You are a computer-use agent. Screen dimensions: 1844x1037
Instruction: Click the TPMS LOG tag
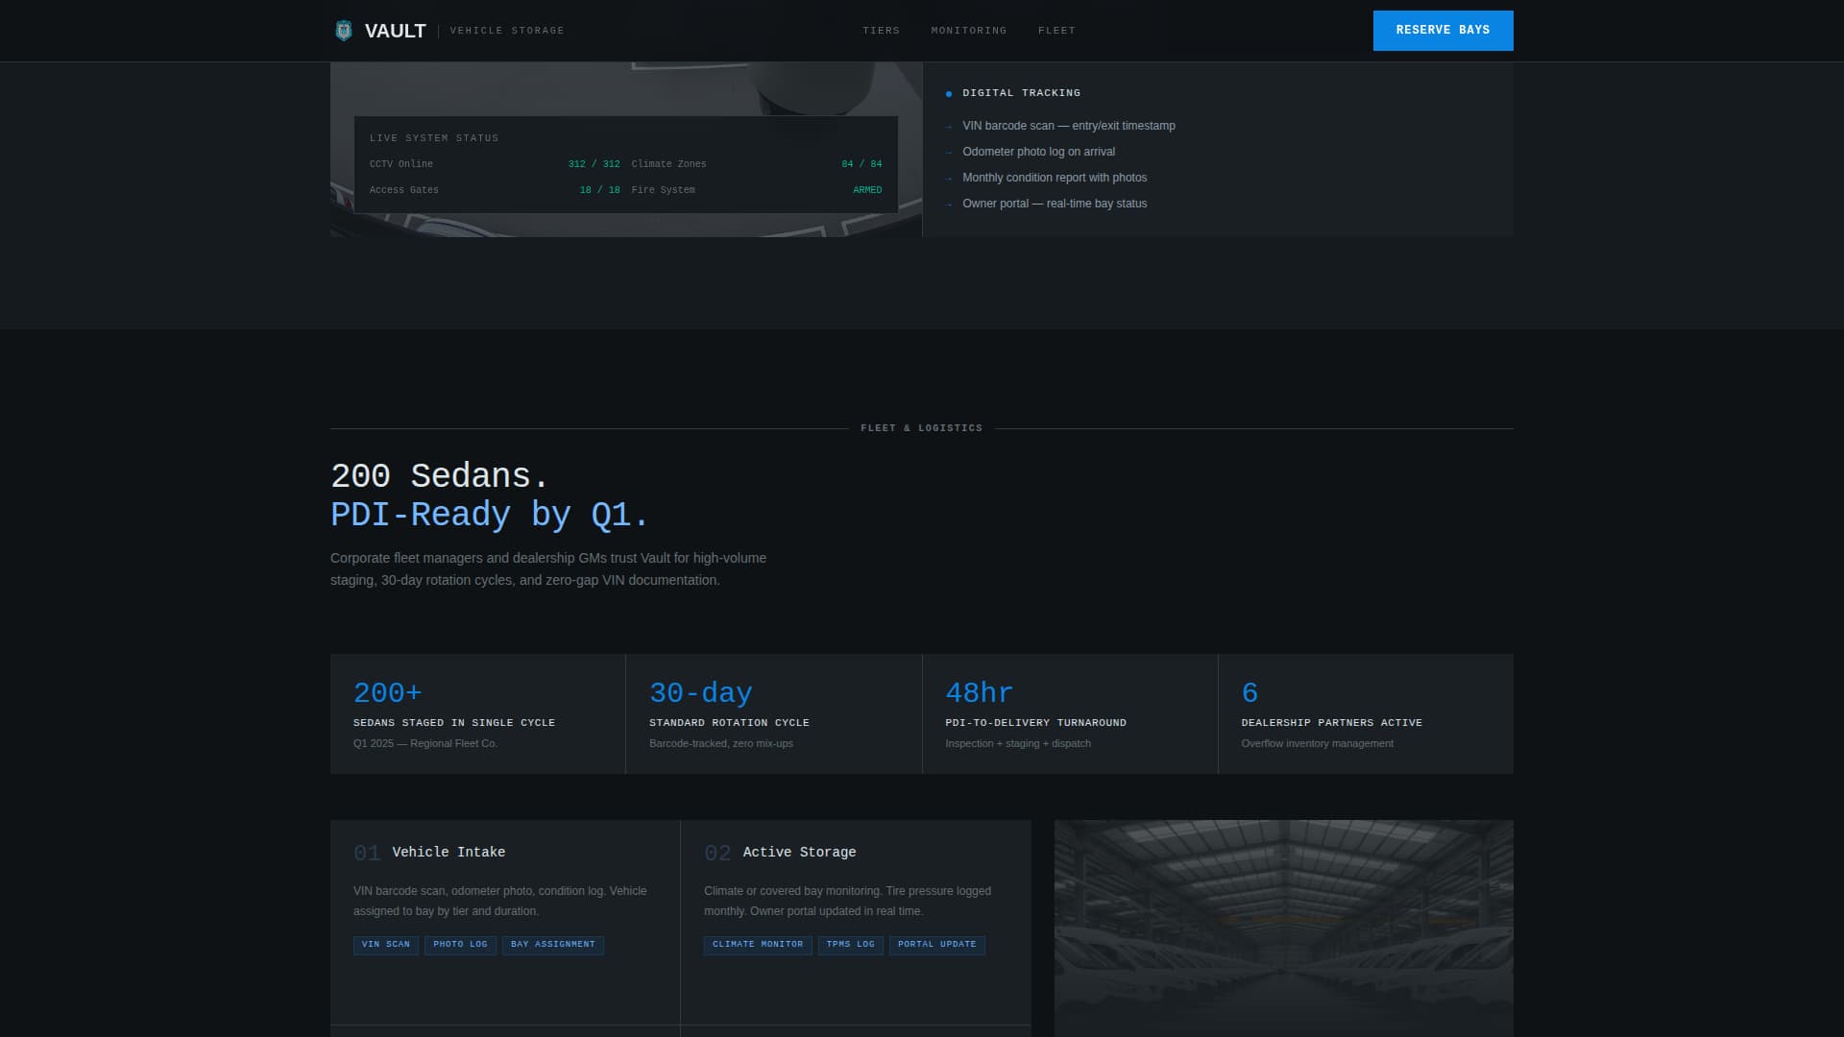(850, 945)
